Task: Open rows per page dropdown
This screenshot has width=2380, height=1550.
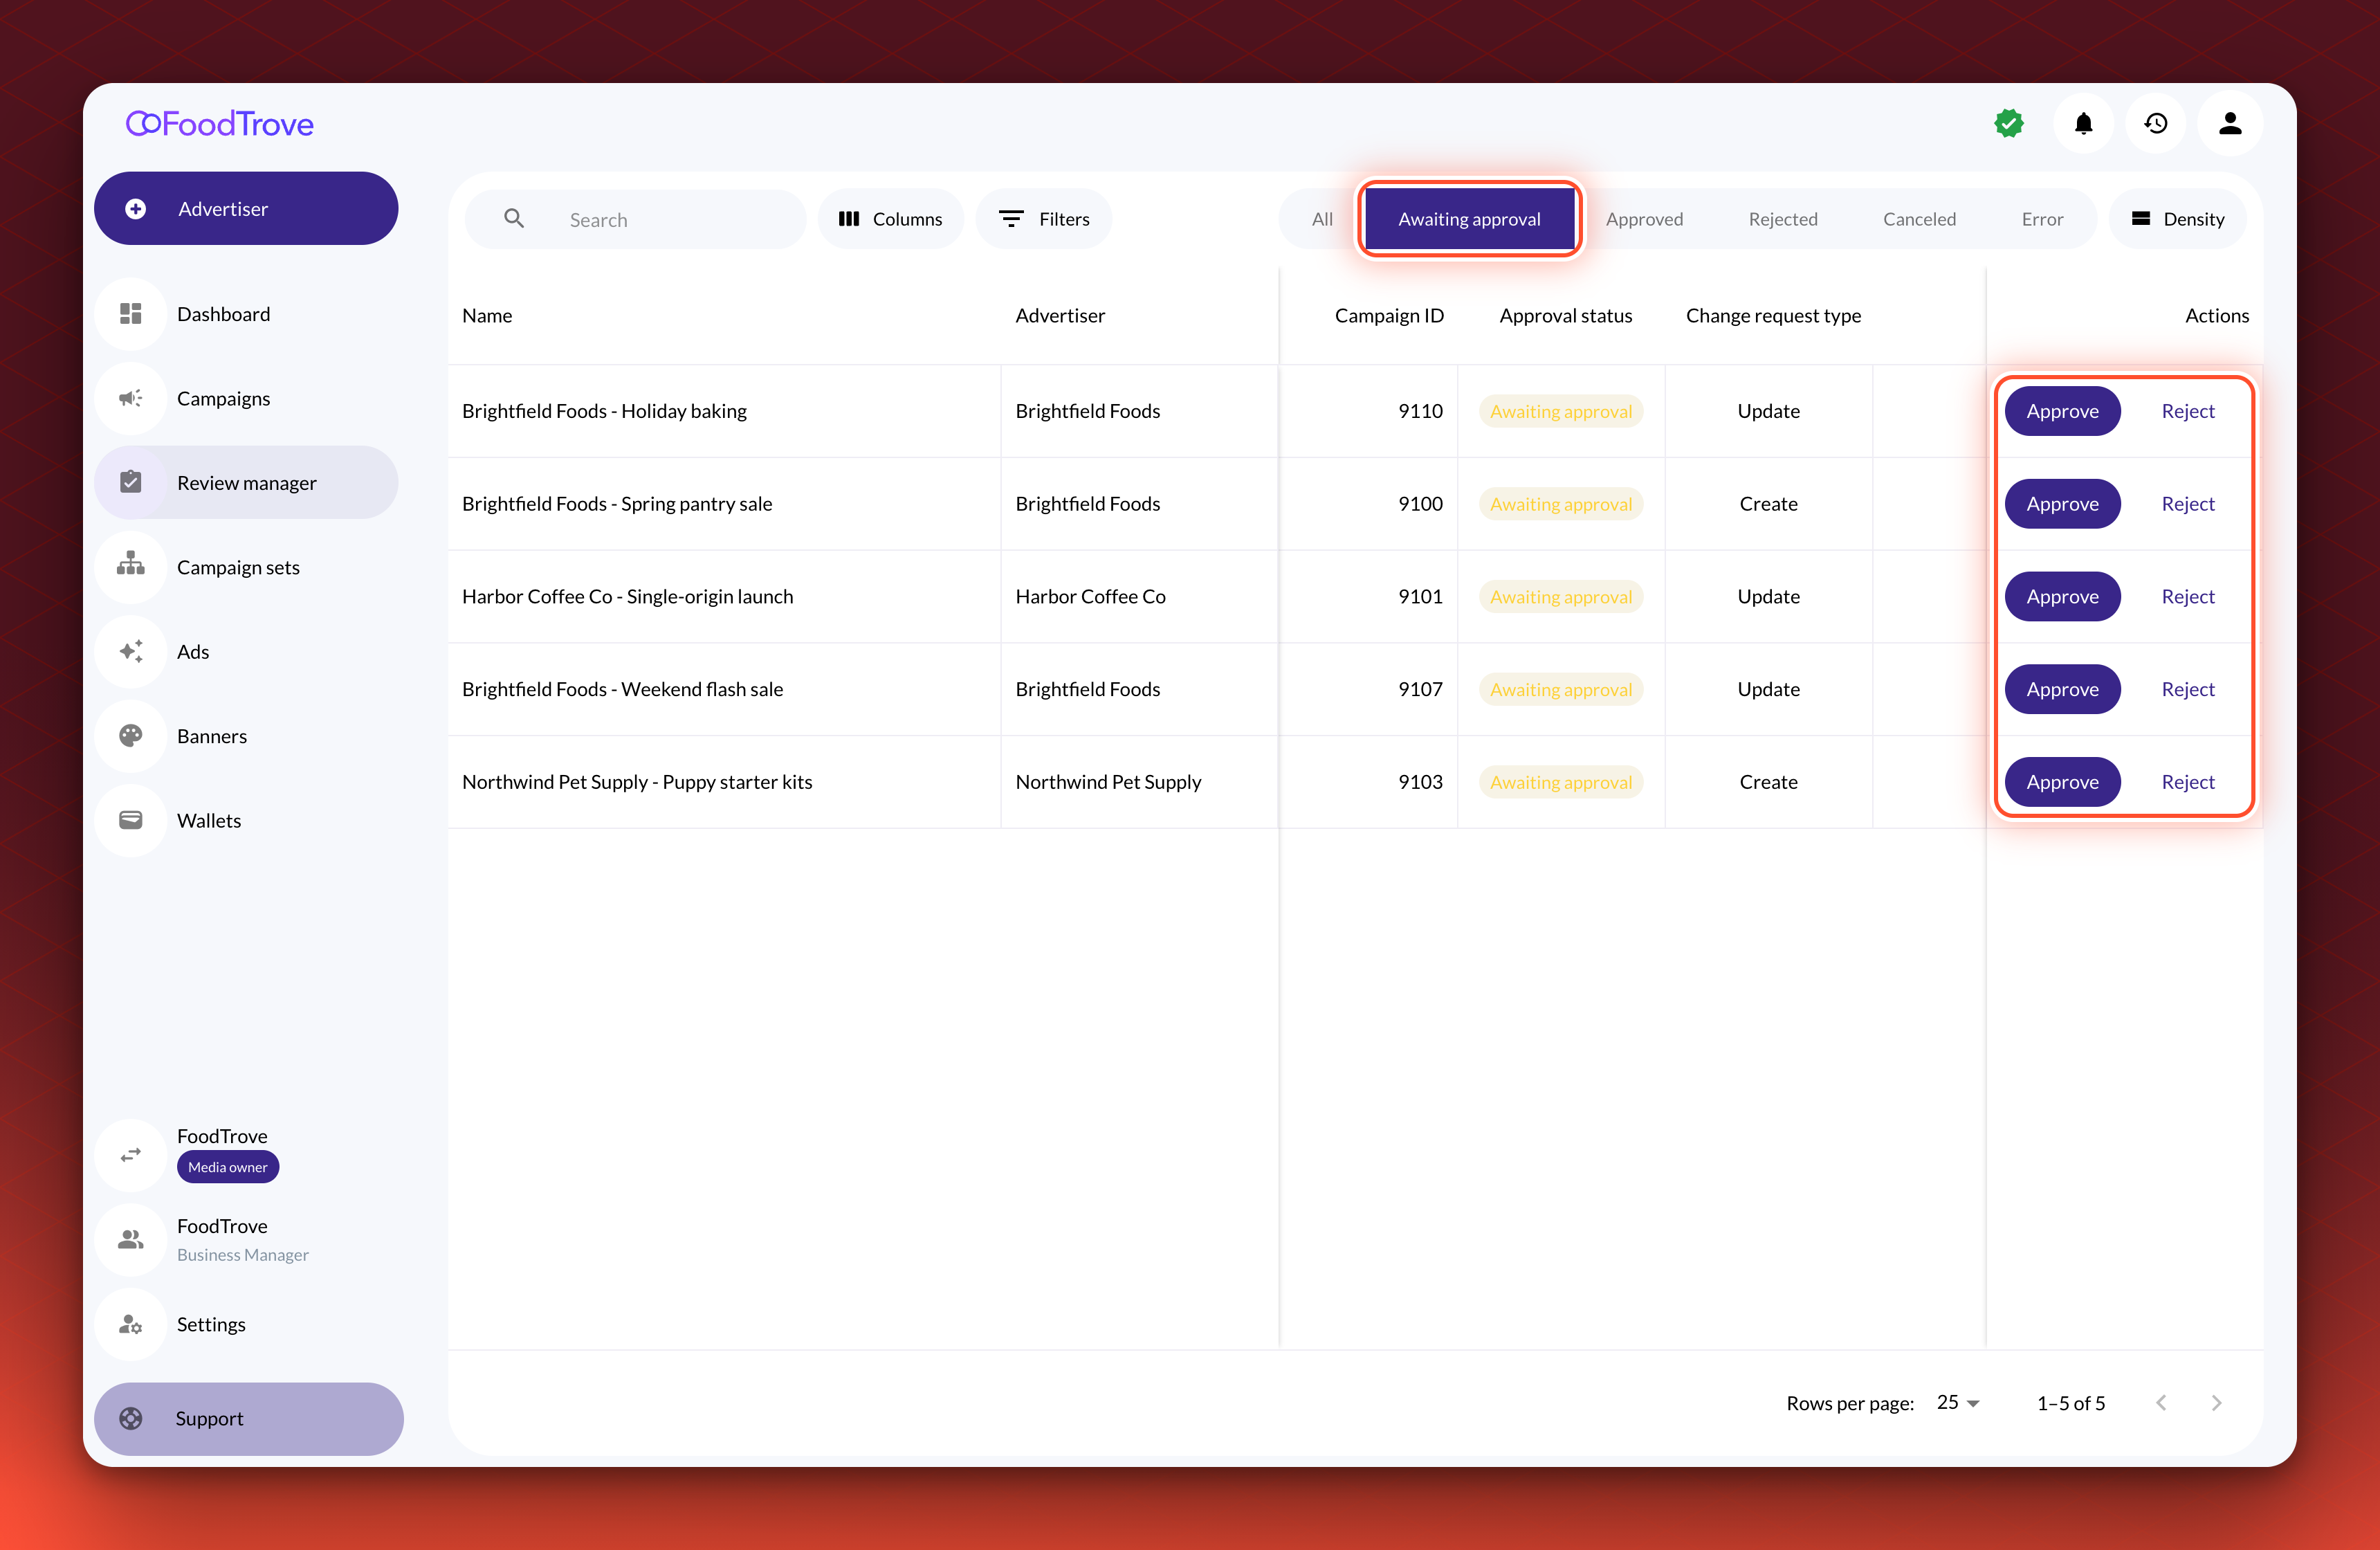Action: (1958, 1402)
